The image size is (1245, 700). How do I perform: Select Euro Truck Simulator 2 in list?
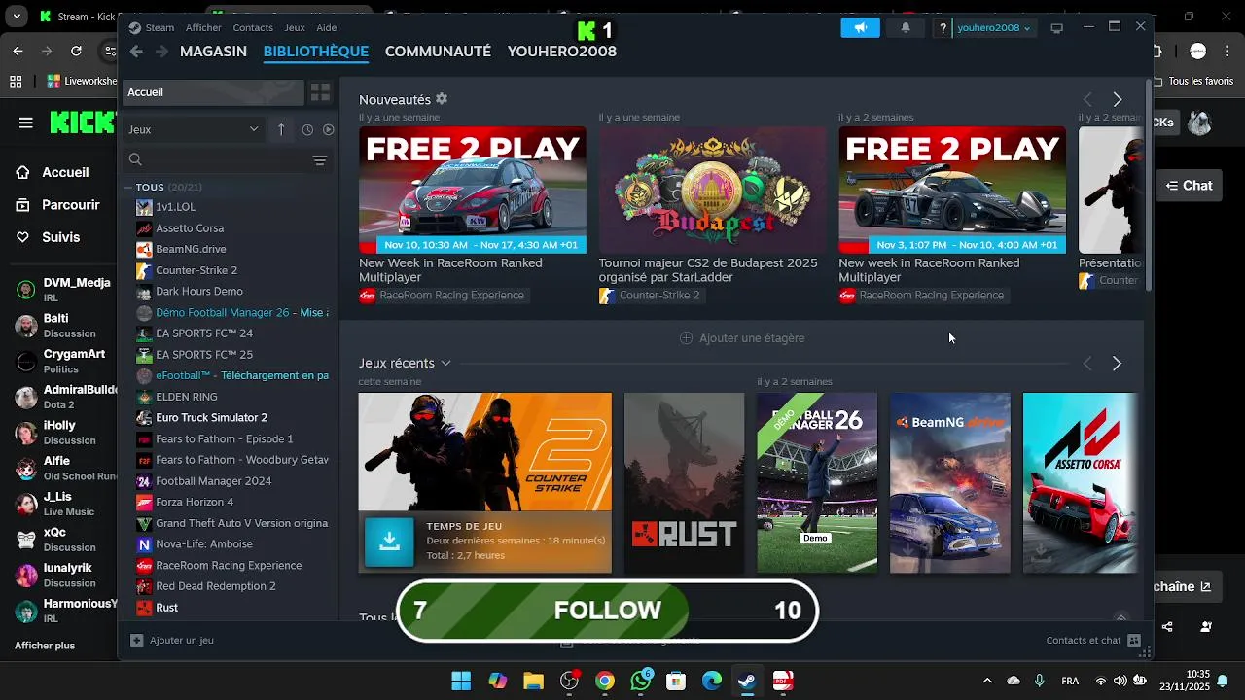click(x=211, y=418)
